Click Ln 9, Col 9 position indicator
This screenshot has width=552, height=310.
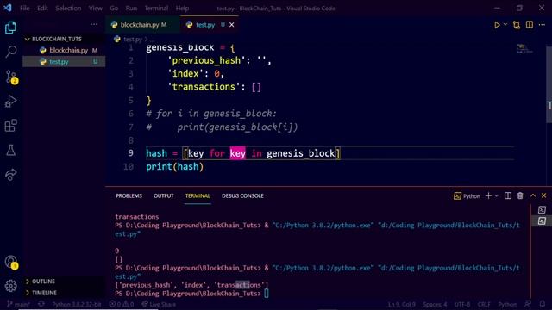pos(401,304)
